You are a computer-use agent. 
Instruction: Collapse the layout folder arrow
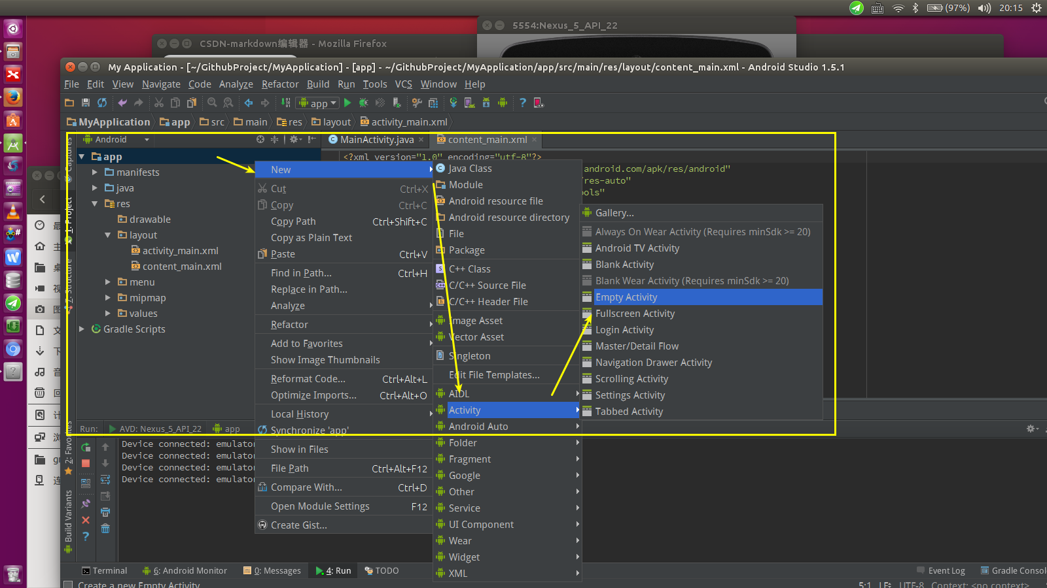(108, 235)
